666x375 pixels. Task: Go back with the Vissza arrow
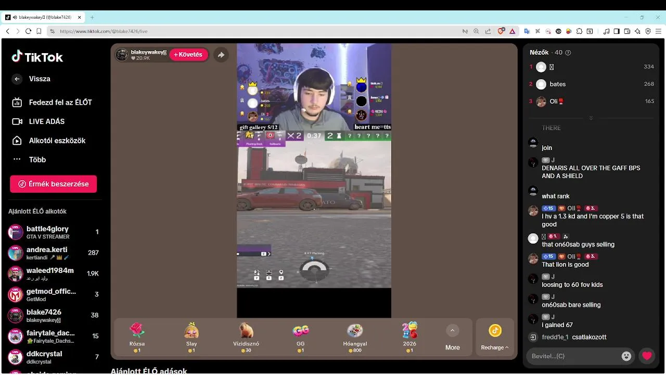coord(17,79)
